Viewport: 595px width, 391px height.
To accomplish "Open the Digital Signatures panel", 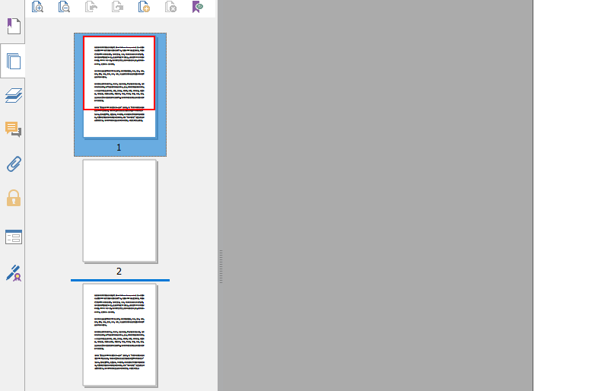I will tap(13, 272).
